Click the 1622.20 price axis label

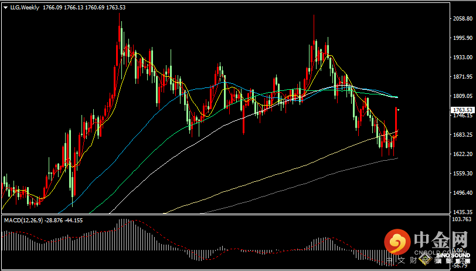(463, 154)
